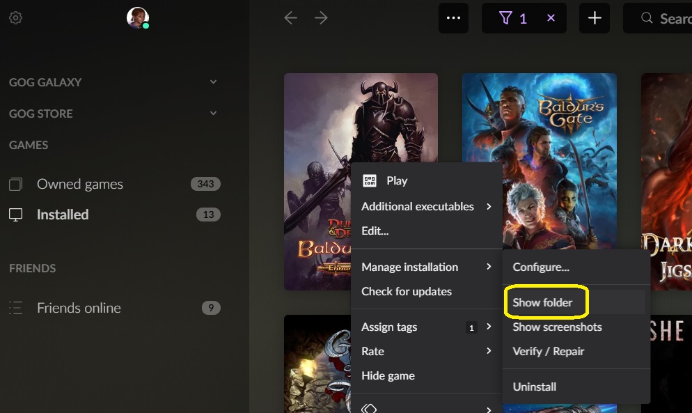Open Additional executables submenu arrow

point(489,206)
